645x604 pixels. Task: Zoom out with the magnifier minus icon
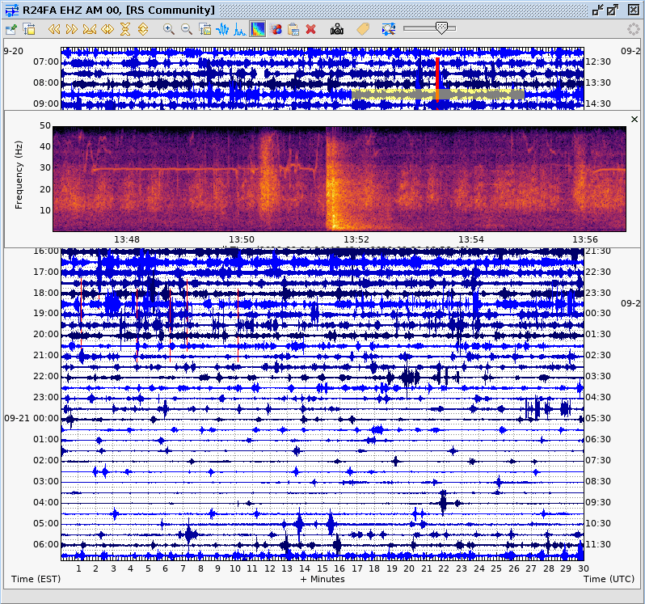tap(187, 29)
